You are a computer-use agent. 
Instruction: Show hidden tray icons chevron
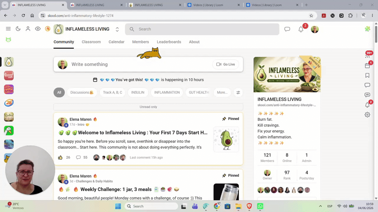click(320, 206)
